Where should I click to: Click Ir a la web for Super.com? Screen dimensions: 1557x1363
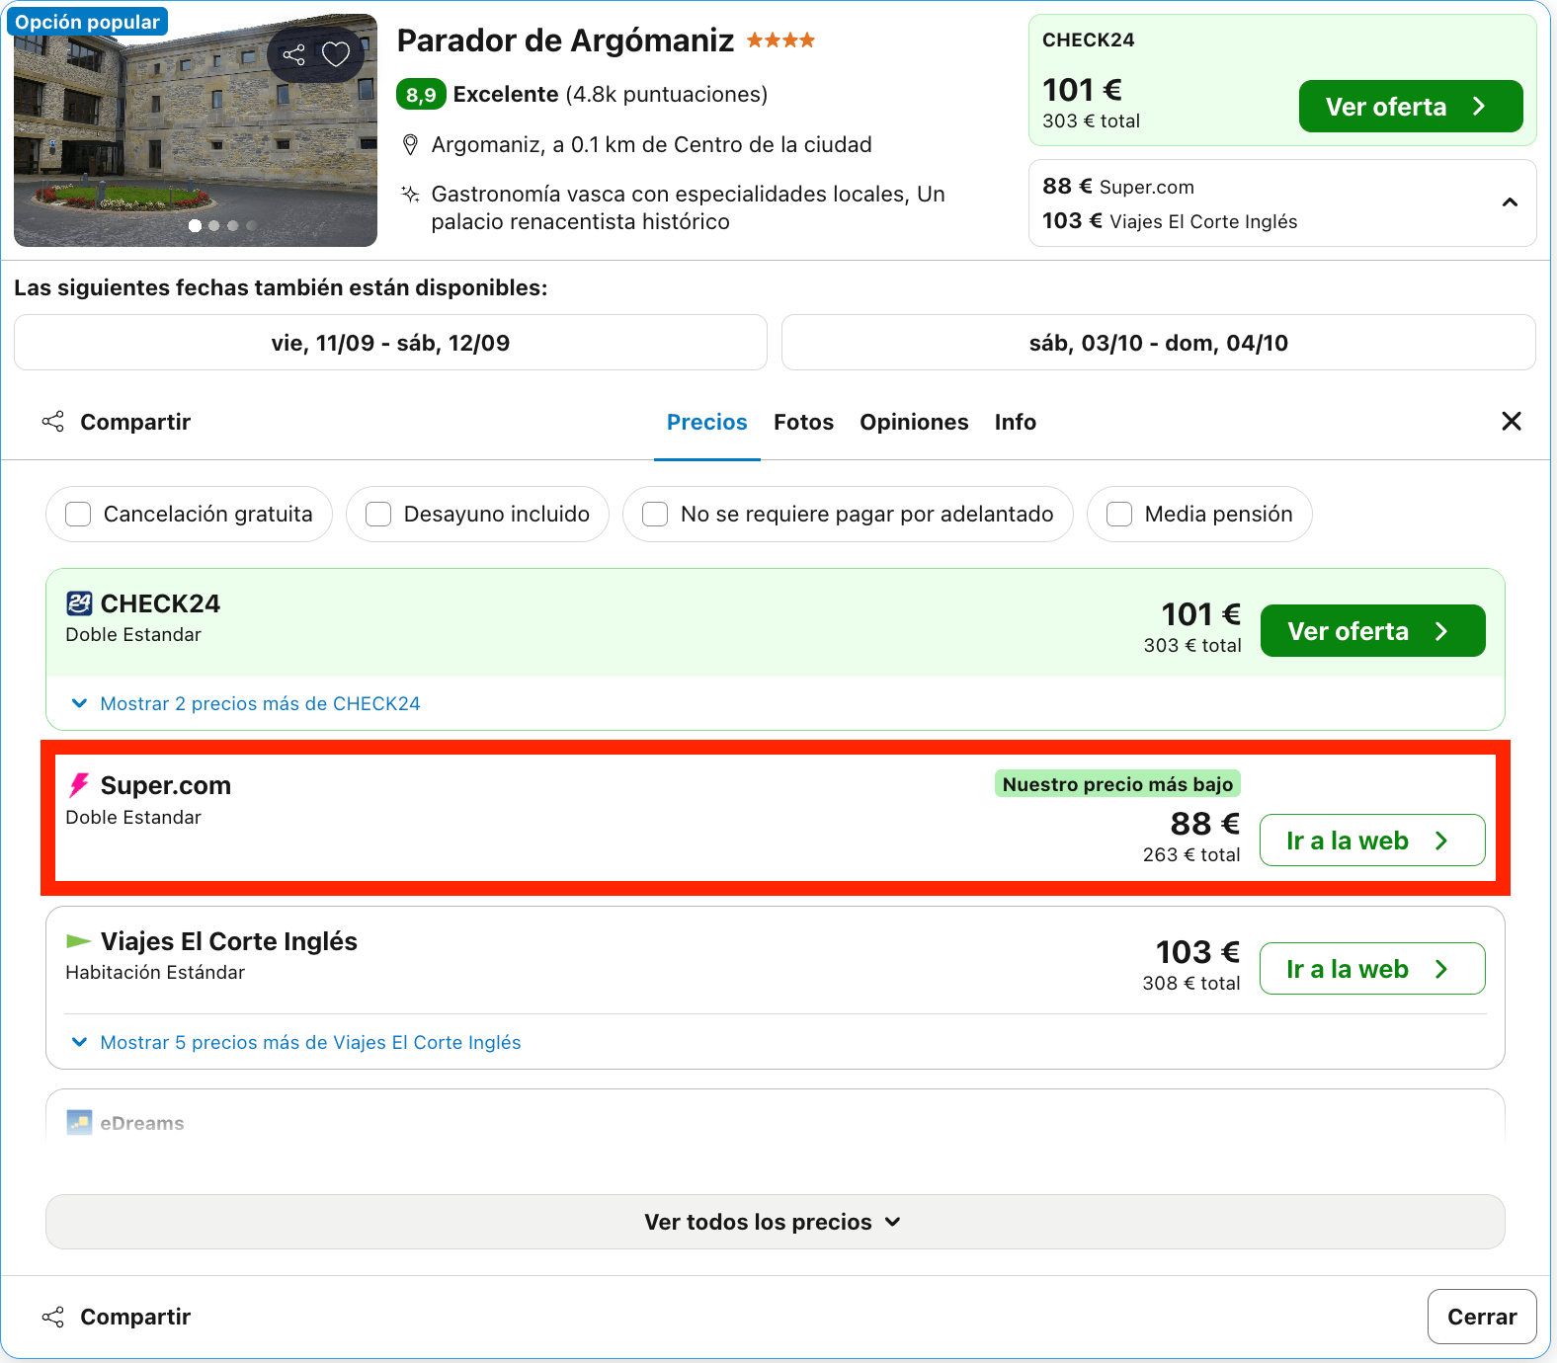click(x=1373, y=841)
